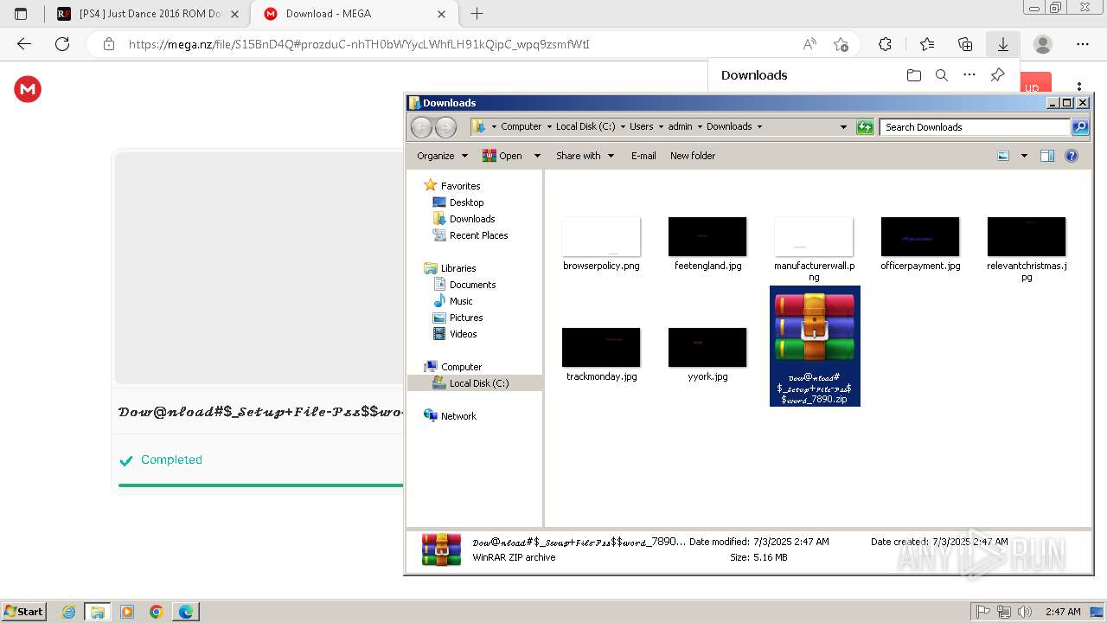The height and width of the screenshot is (623, 1107).
Task: Refresh Explorer address bar
Action: (x=865, y=127)
